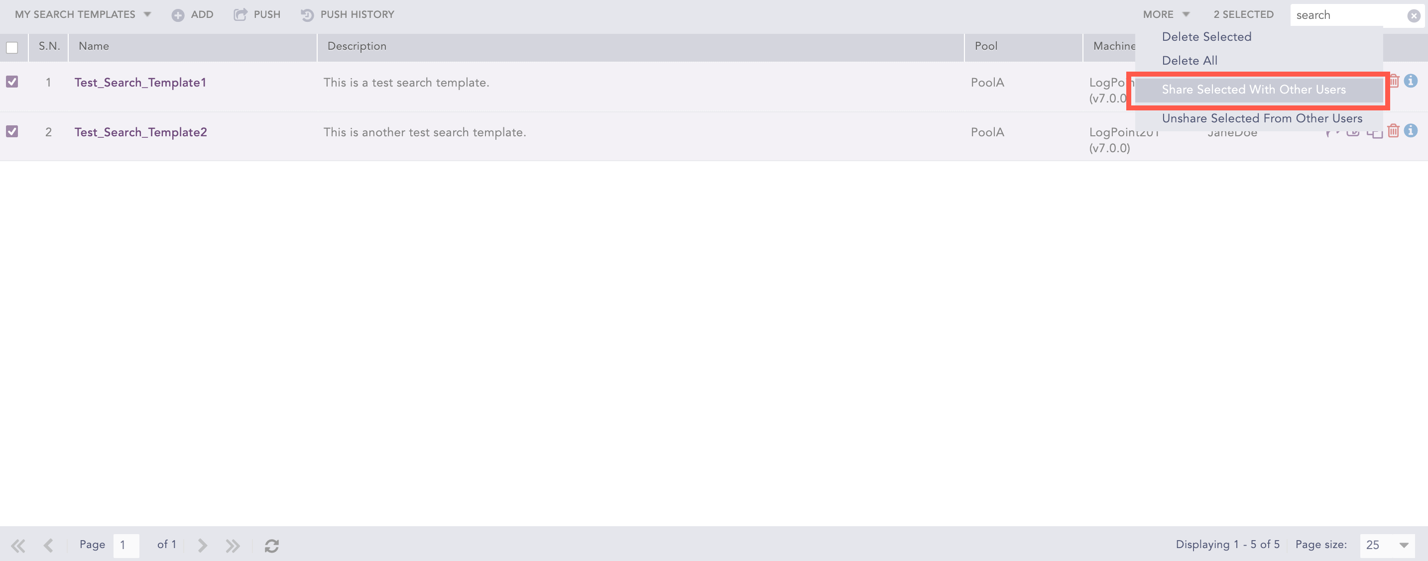Viewport: 1428px width, 561px height.
Task: Select Unshare Selected From Other Users
Action: click(x=1262, y=118)
